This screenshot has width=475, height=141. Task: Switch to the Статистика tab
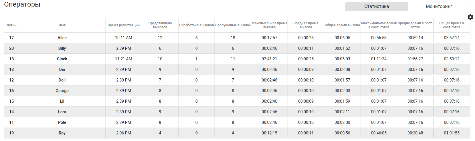click(x=376, y=7)
